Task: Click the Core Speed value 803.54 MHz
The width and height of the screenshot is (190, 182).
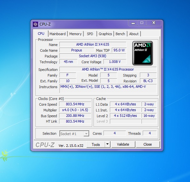Action: coord(75,104)
